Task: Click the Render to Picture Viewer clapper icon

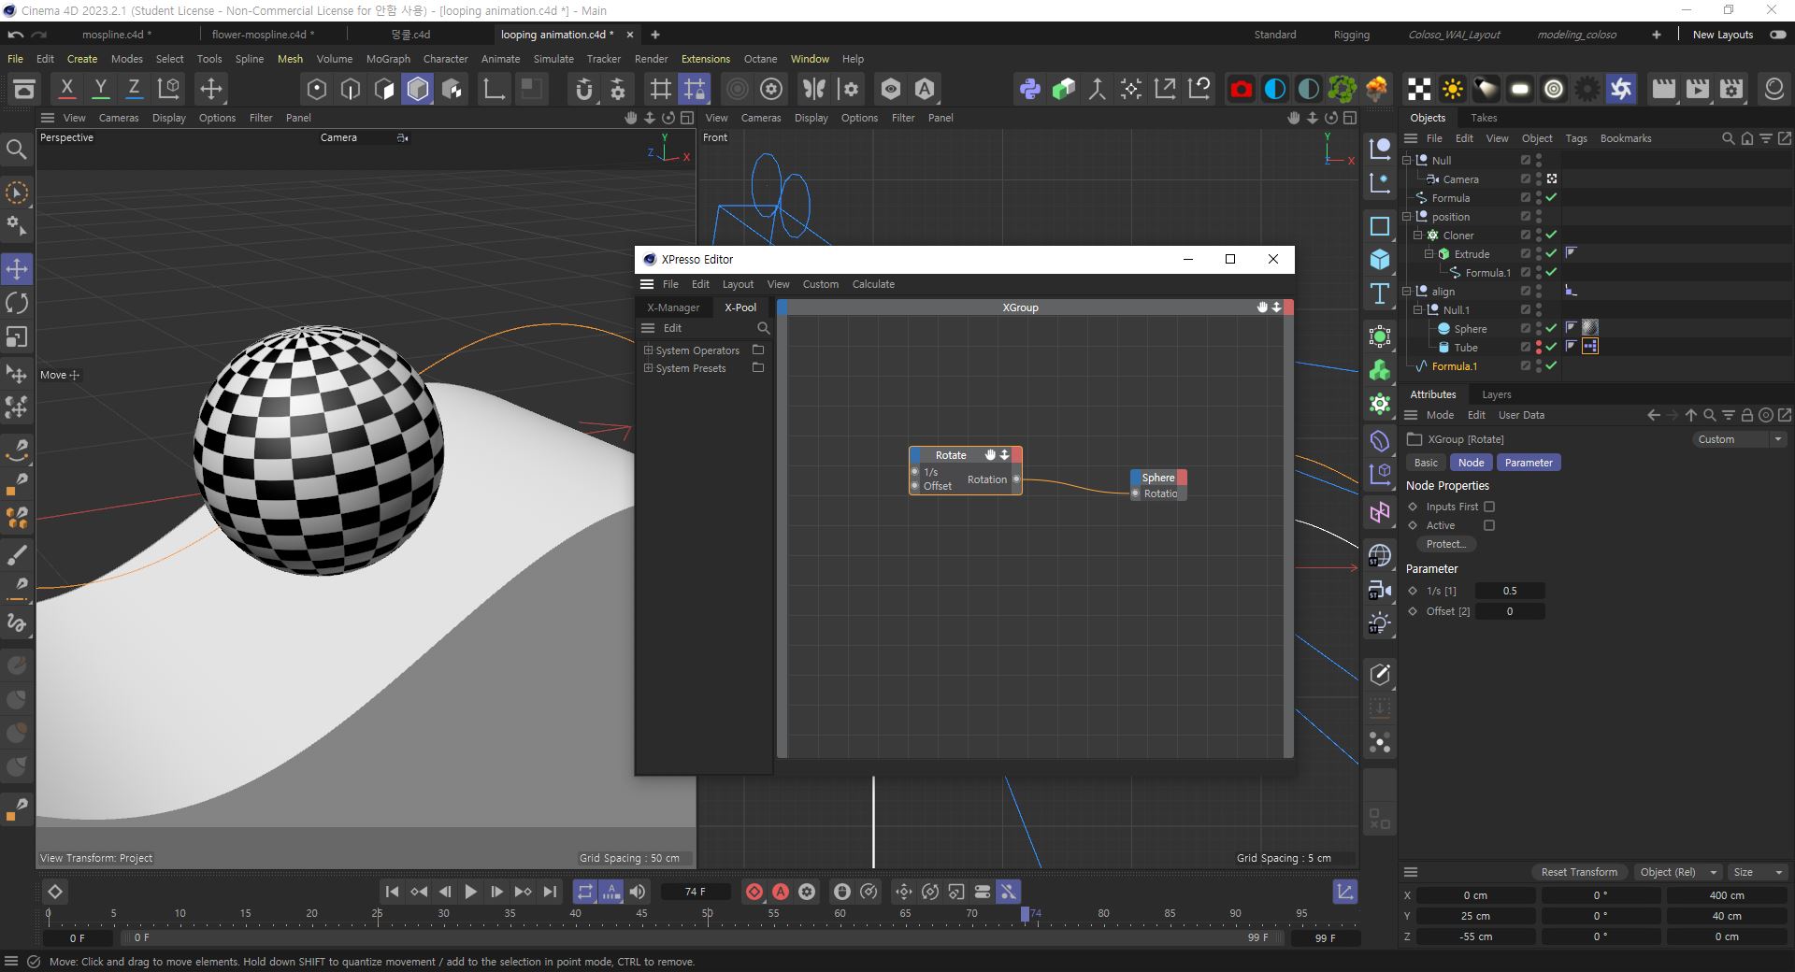Action: [1698, 89]
